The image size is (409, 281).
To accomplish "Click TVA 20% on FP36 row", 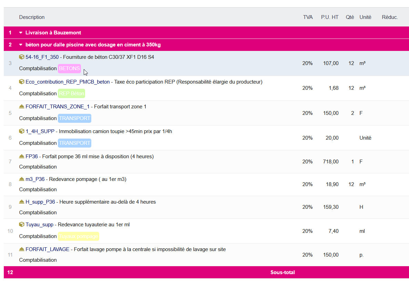I will (x=308, y=162).
